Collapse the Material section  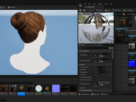(x=79, y=65)
